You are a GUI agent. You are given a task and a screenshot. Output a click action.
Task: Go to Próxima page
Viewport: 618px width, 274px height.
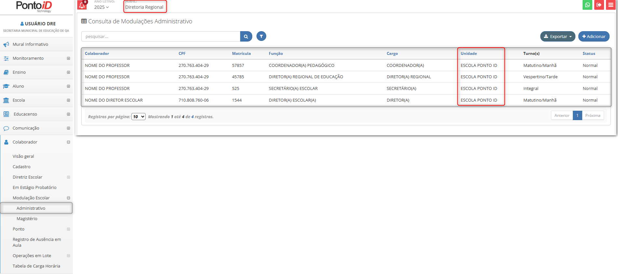point(593,115)
